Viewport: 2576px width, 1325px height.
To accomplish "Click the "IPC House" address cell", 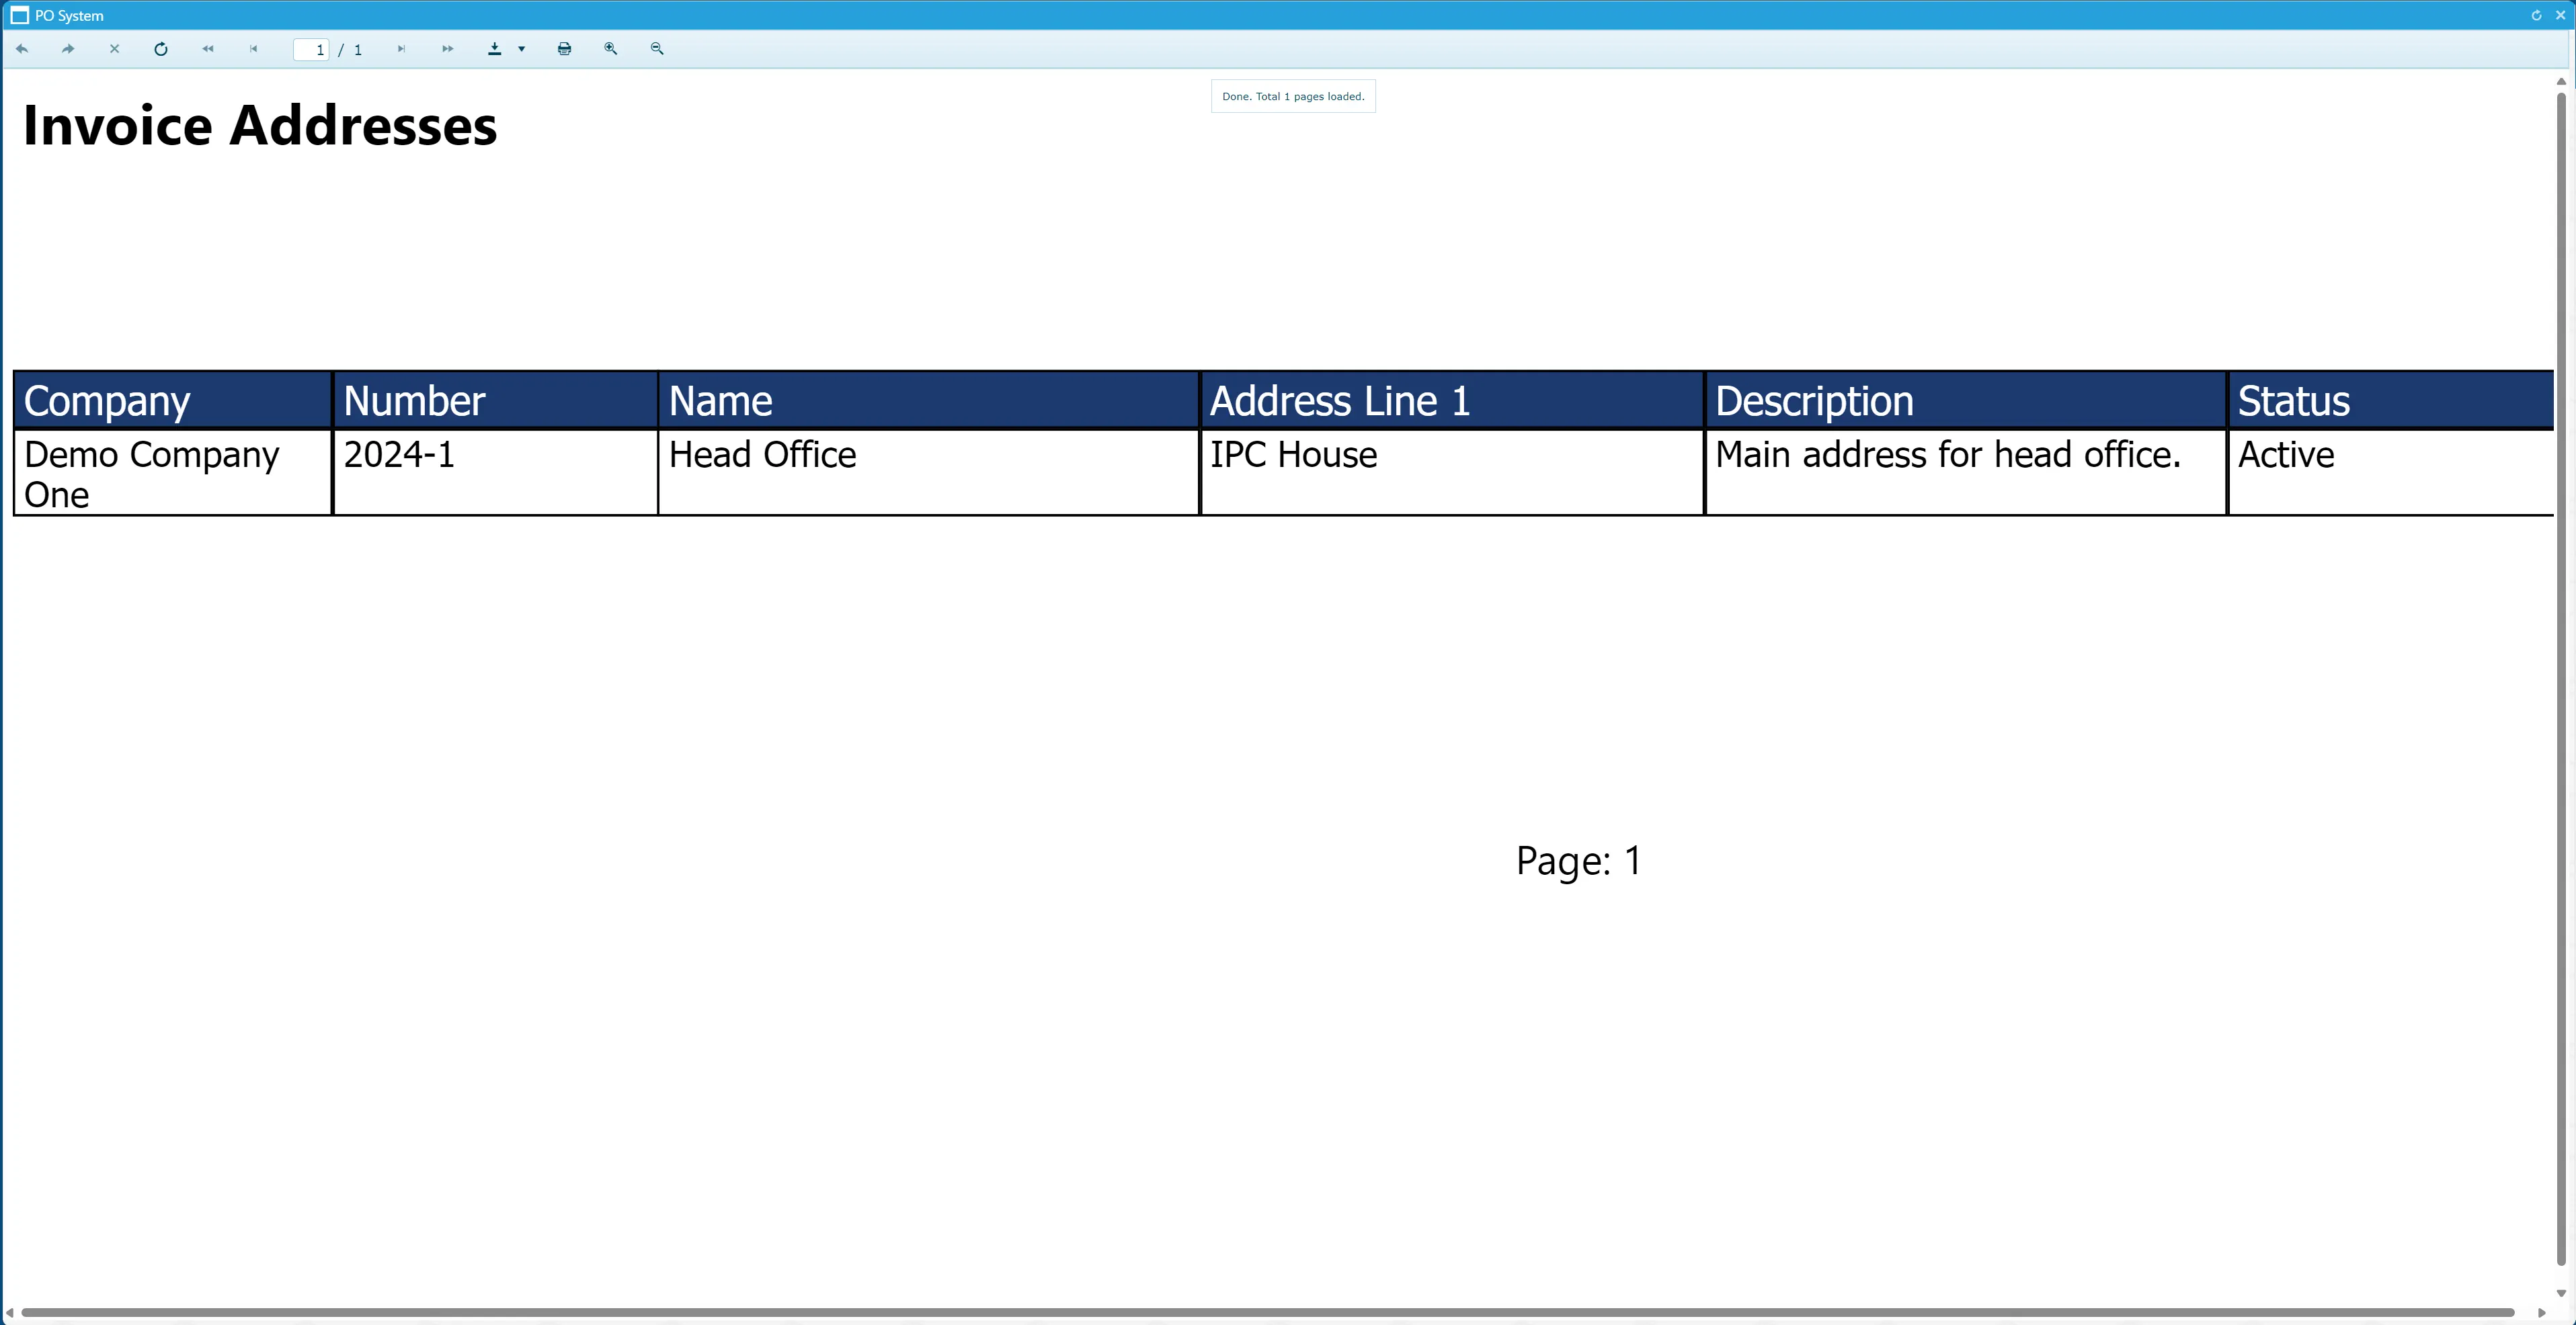I will coord(1452,474).
